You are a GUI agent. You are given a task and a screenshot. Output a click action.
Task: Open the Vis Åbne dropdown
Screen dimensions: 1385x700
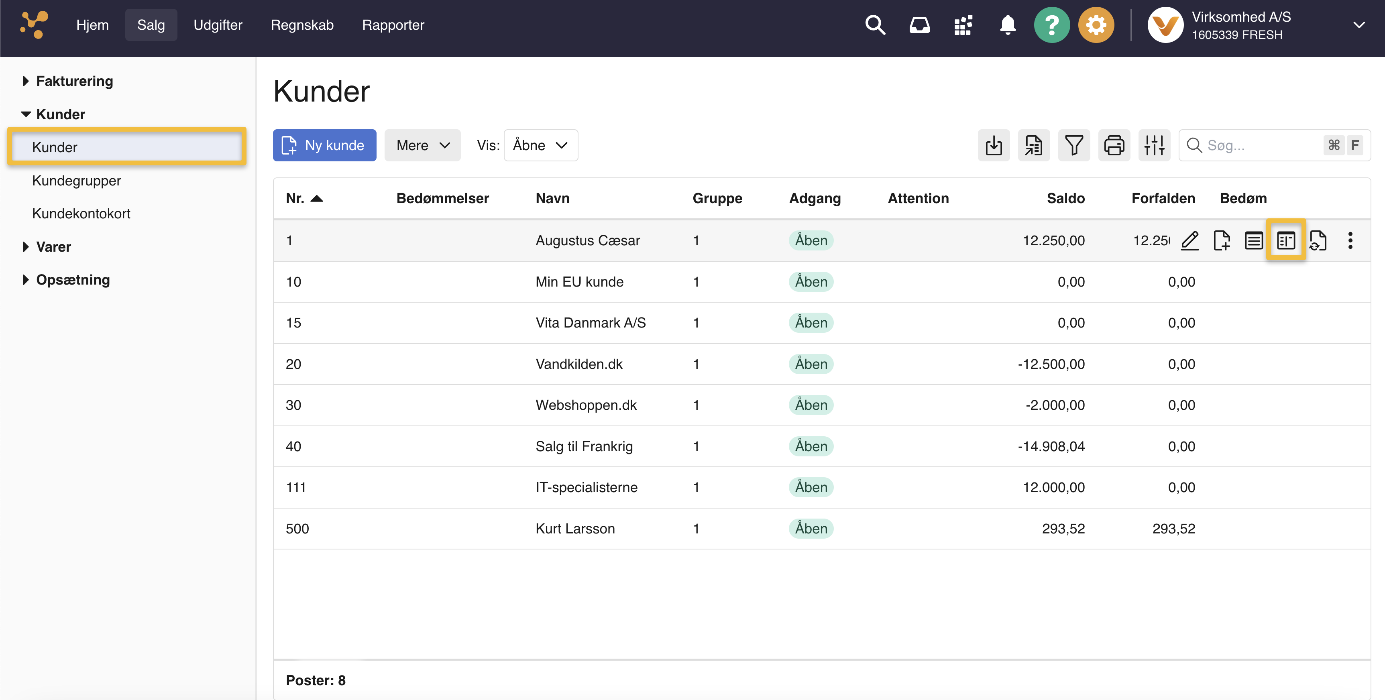[540, 145]
